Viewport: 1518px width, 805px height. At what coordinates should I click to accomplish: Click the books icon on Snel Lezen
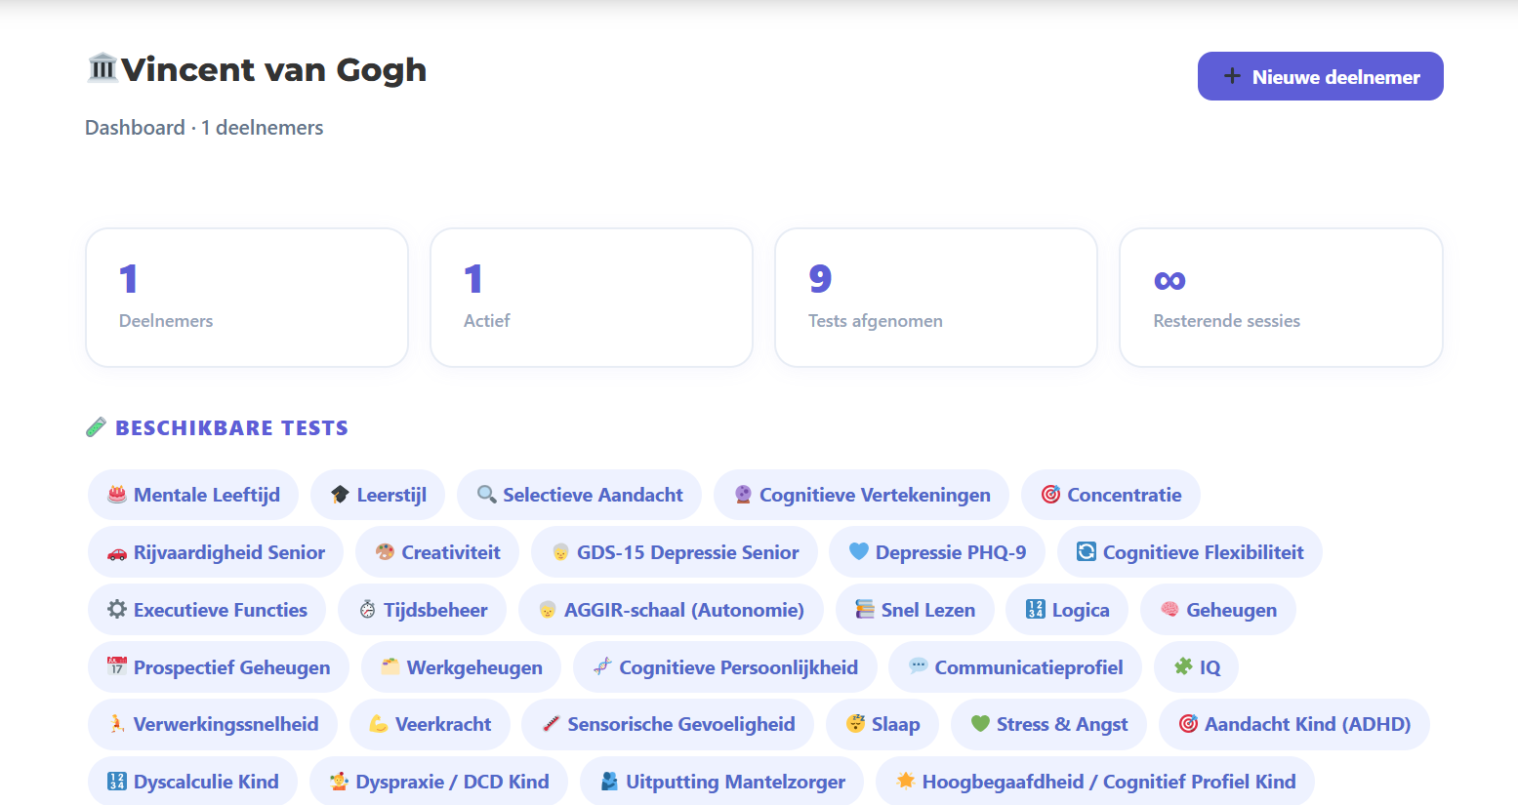pyautogui.click(x=865, y=610)
